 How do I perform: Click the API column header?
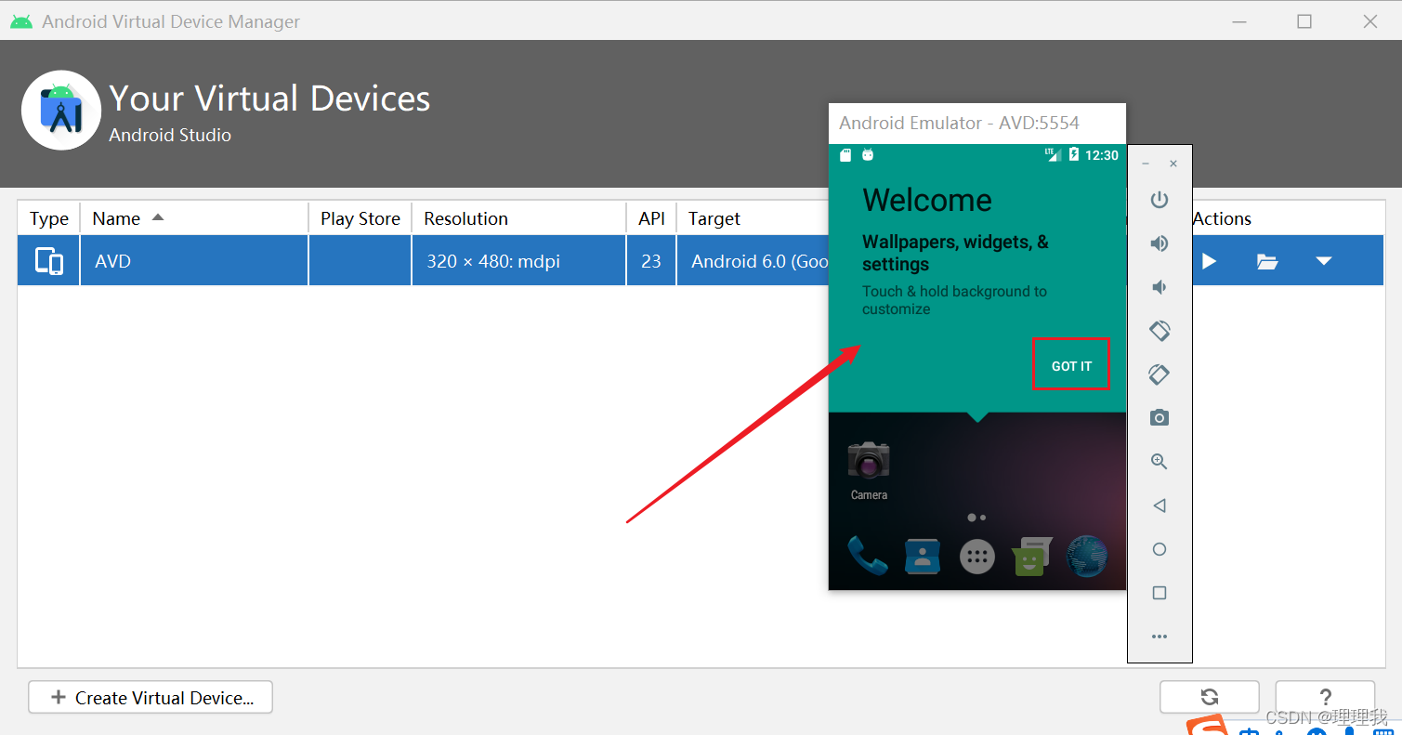[x=651, y=218]
